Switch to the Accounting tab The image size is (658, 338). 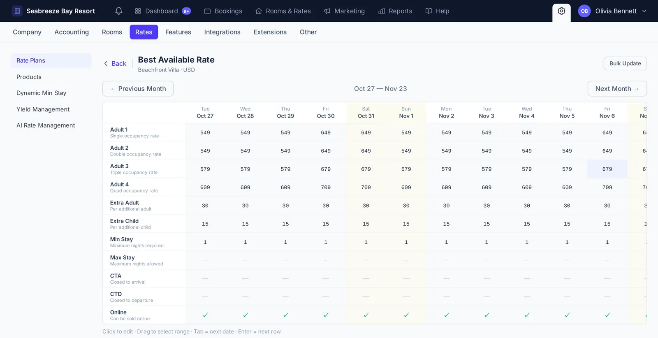pos(72,32)
